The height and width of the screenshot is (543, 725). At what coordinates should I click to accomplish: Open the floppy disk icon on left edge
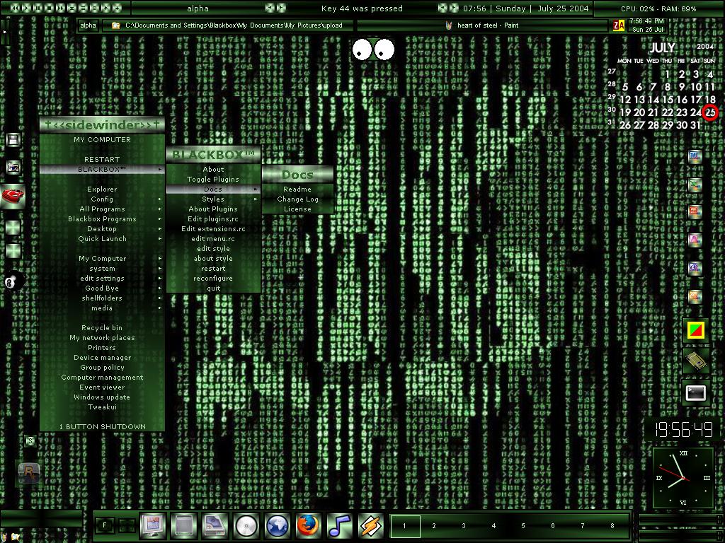(13, 140)
